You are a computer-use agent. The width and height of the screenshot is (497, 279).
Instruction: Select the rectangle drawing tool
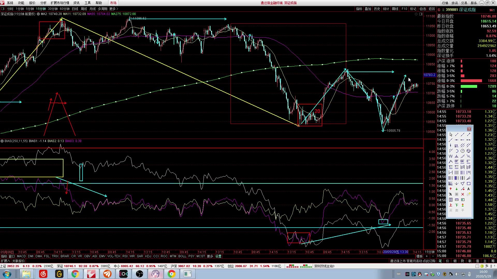pyautogui.click(x=469, y=184)
